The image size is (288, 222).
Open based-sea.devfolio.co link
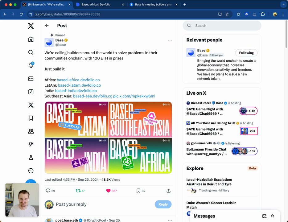pyautogui.click(x=93, y=96)
